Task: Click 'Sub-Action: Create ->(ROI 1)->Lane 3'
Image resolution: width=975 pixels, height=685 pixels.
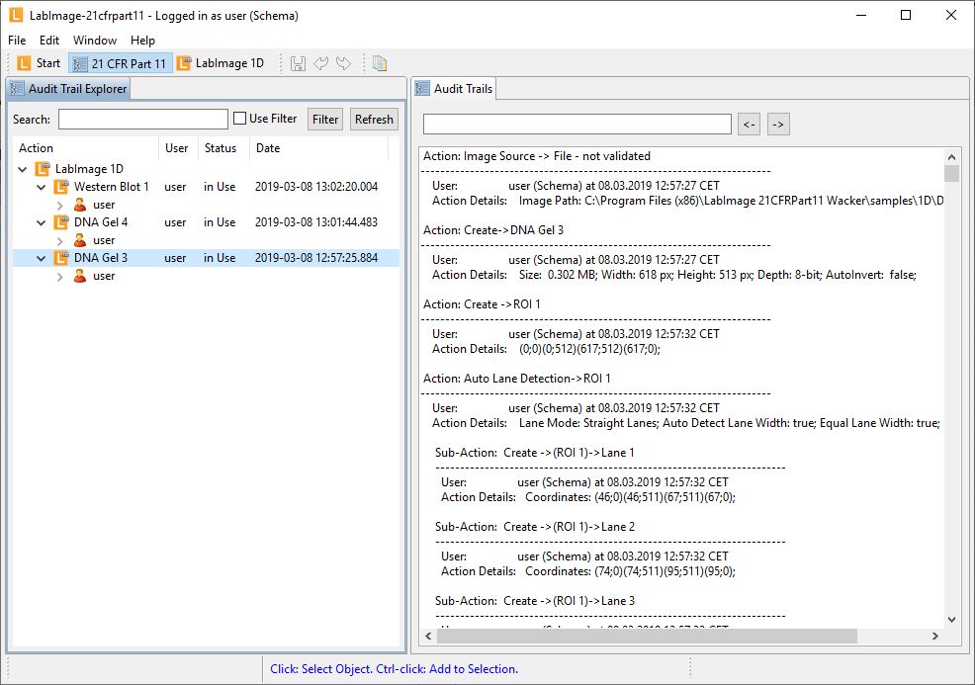Action: point(535,600)
